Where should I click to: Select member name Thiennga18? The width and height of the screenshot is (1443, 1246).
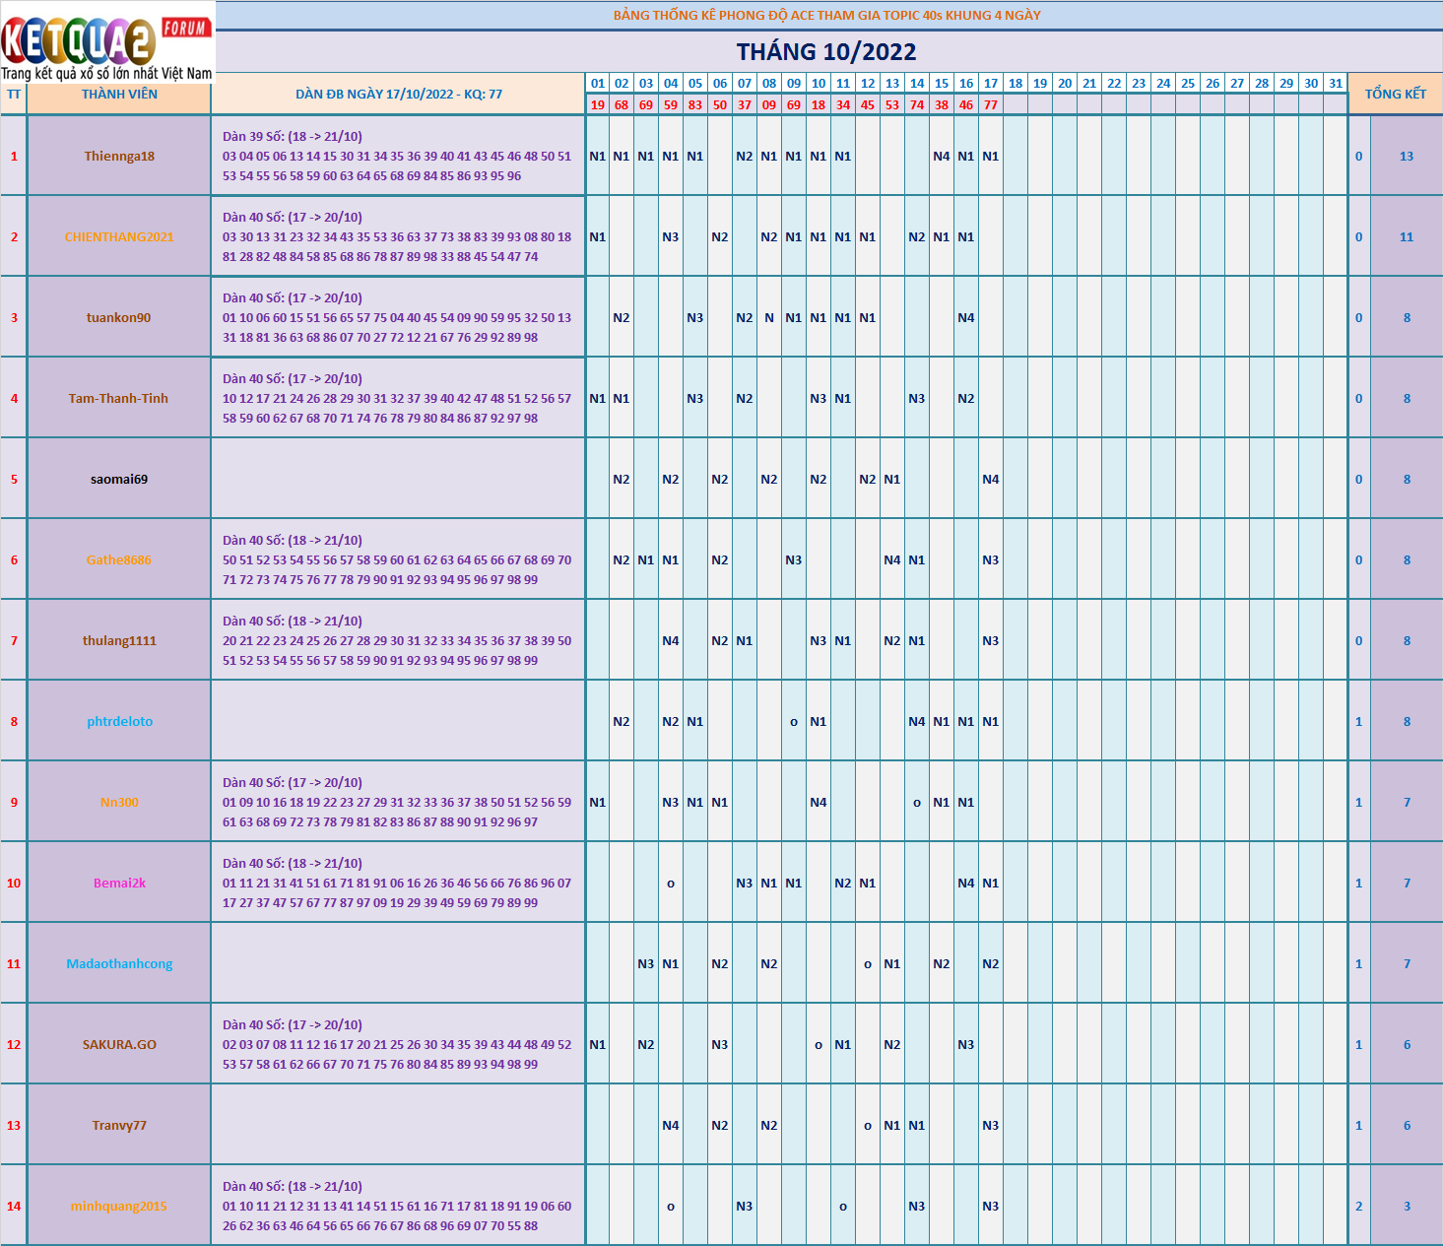coord(119,157)
